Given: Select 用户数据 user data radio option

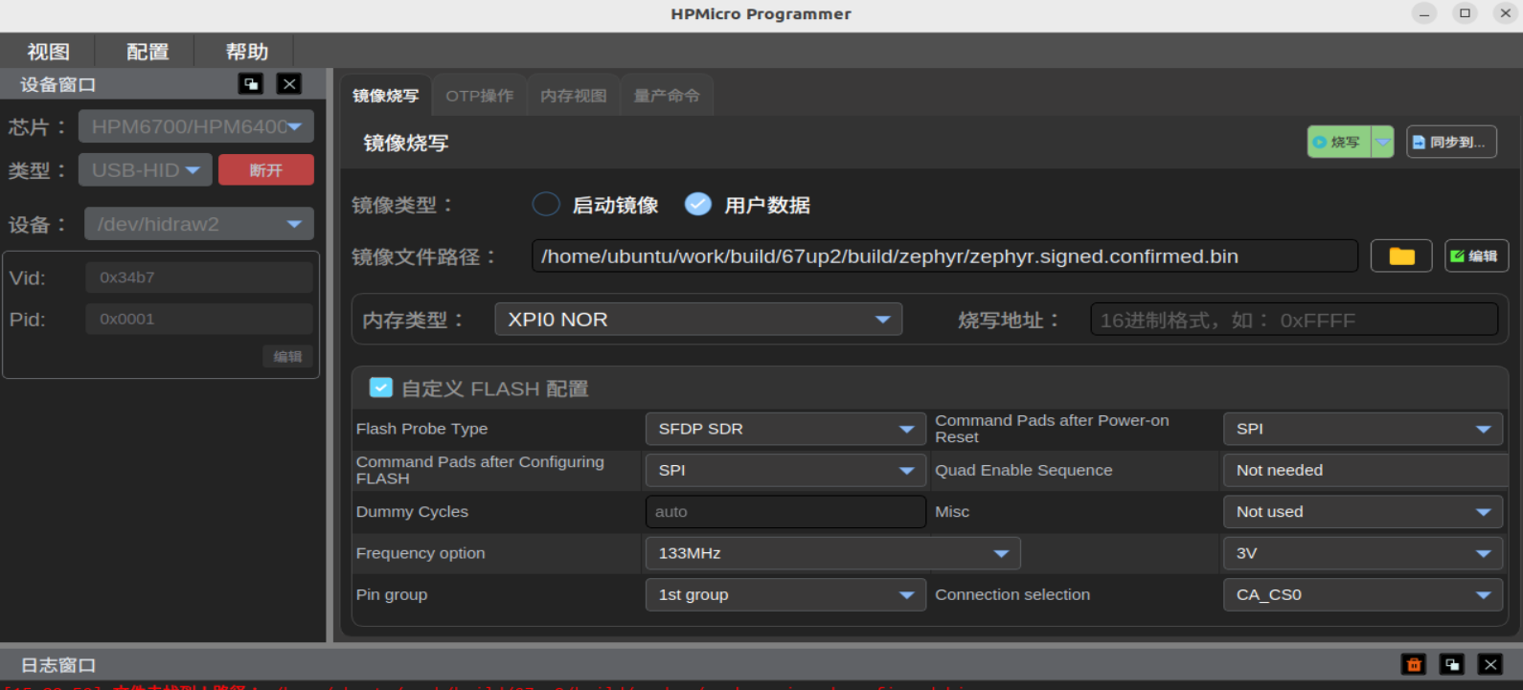Looking at the screenshot, I should click(x=698, y=205).
